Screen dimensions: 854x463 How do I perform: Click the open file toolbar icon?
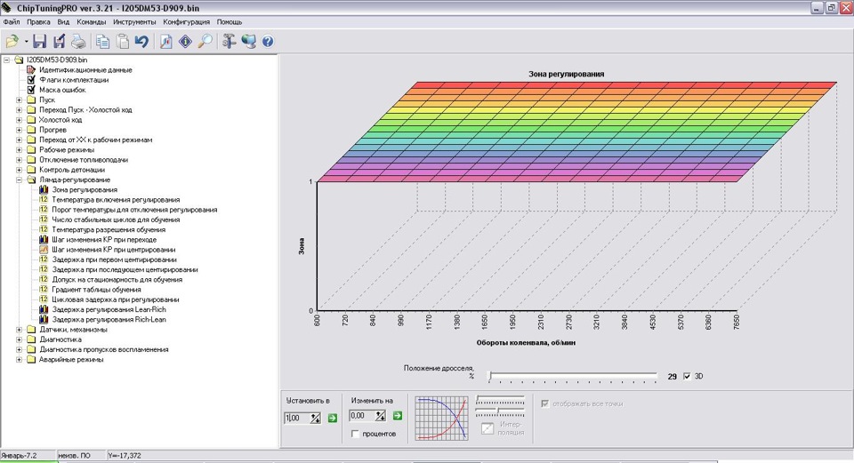click(x=12, y=42)
